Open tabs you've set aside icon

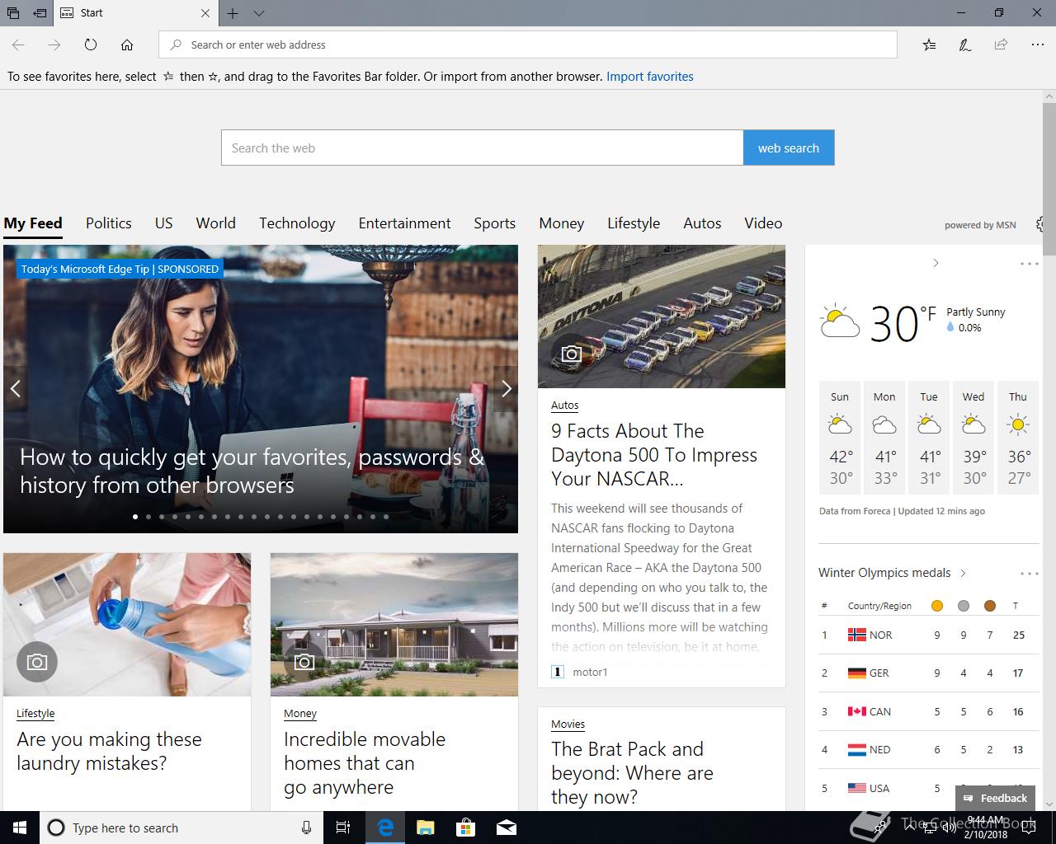[13, 13]
